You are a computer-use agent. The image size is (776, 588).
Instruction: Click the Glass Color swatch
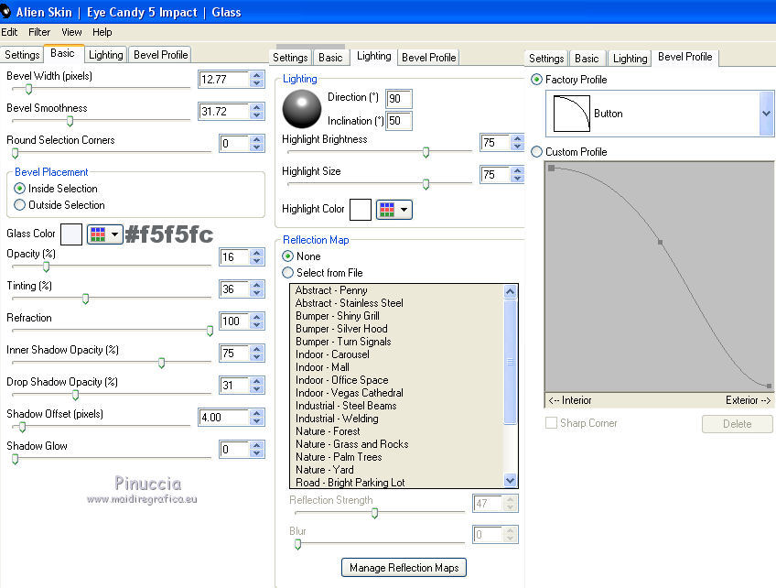coord(71,234)
